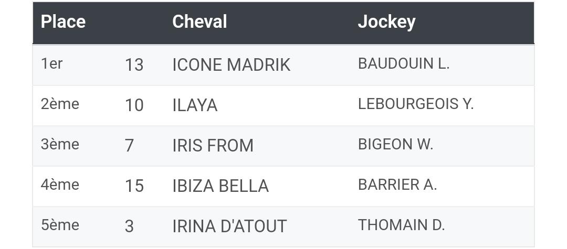
Task: Click the 5ème place cell
Action: [x=60, y=225]
